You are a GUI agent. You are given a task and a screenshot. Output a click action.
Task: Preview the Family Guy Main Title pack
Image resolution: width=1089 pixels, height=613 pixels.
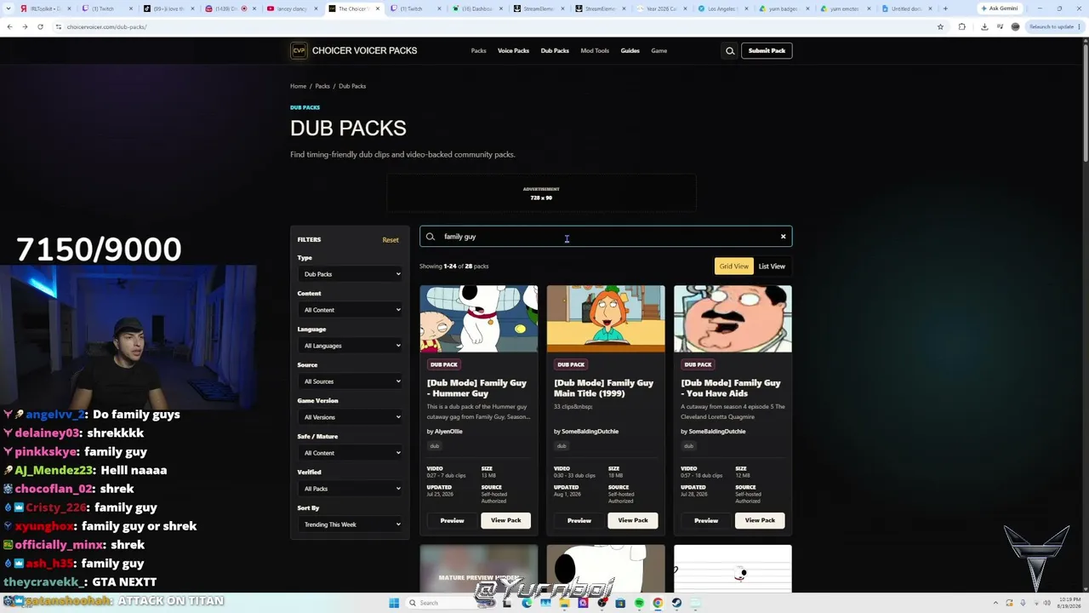[579, 520]
